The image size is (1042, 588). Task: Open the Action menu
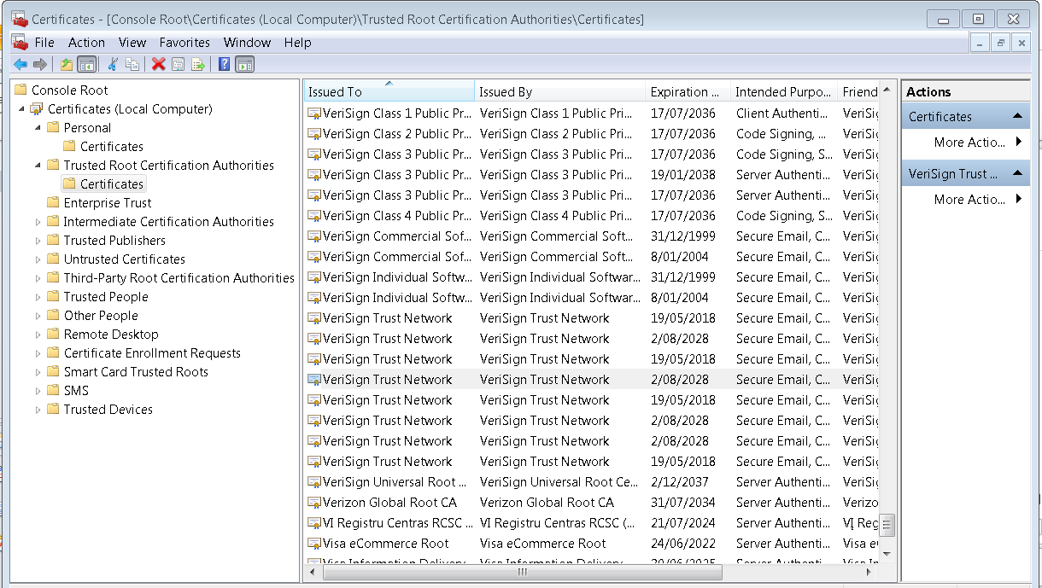coord(87,42)
